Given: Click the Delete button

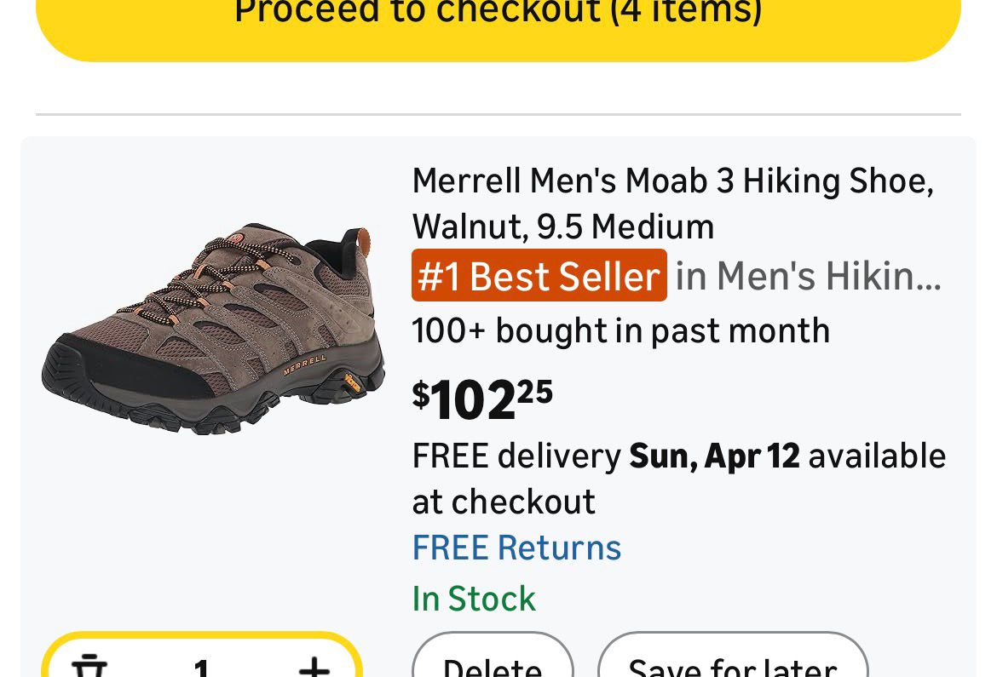Looking at the screenshot, I should click(493, 664).
